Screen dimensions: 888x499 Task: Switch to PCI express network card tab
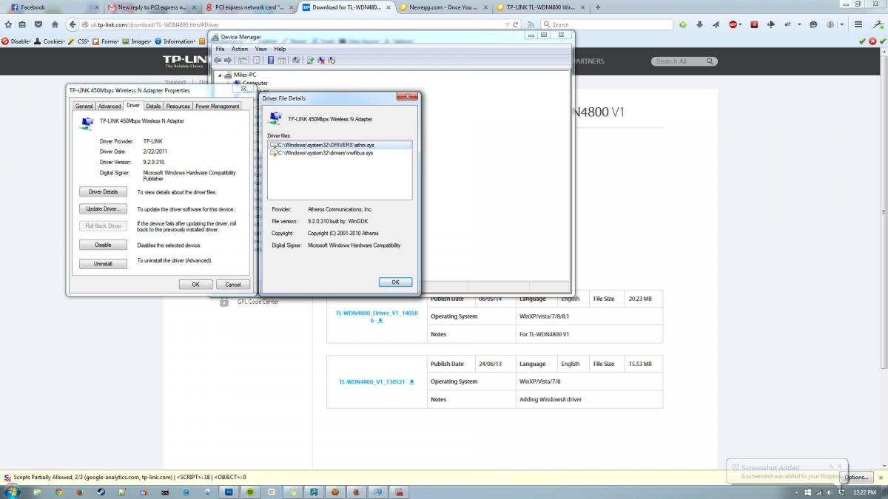click(x=249, y=7)
